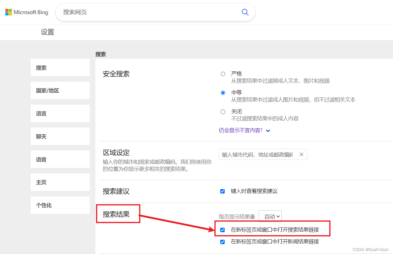Click the 搜索建议 section label
The image size is (393, 254).
pos(116,191)
